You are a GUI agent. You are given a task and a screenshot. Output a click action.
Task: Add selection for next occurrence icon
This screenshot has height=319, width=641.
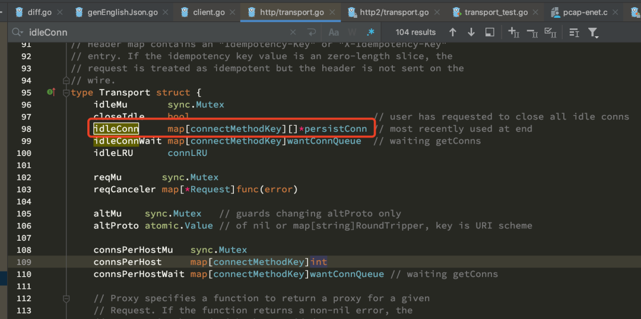513,32
